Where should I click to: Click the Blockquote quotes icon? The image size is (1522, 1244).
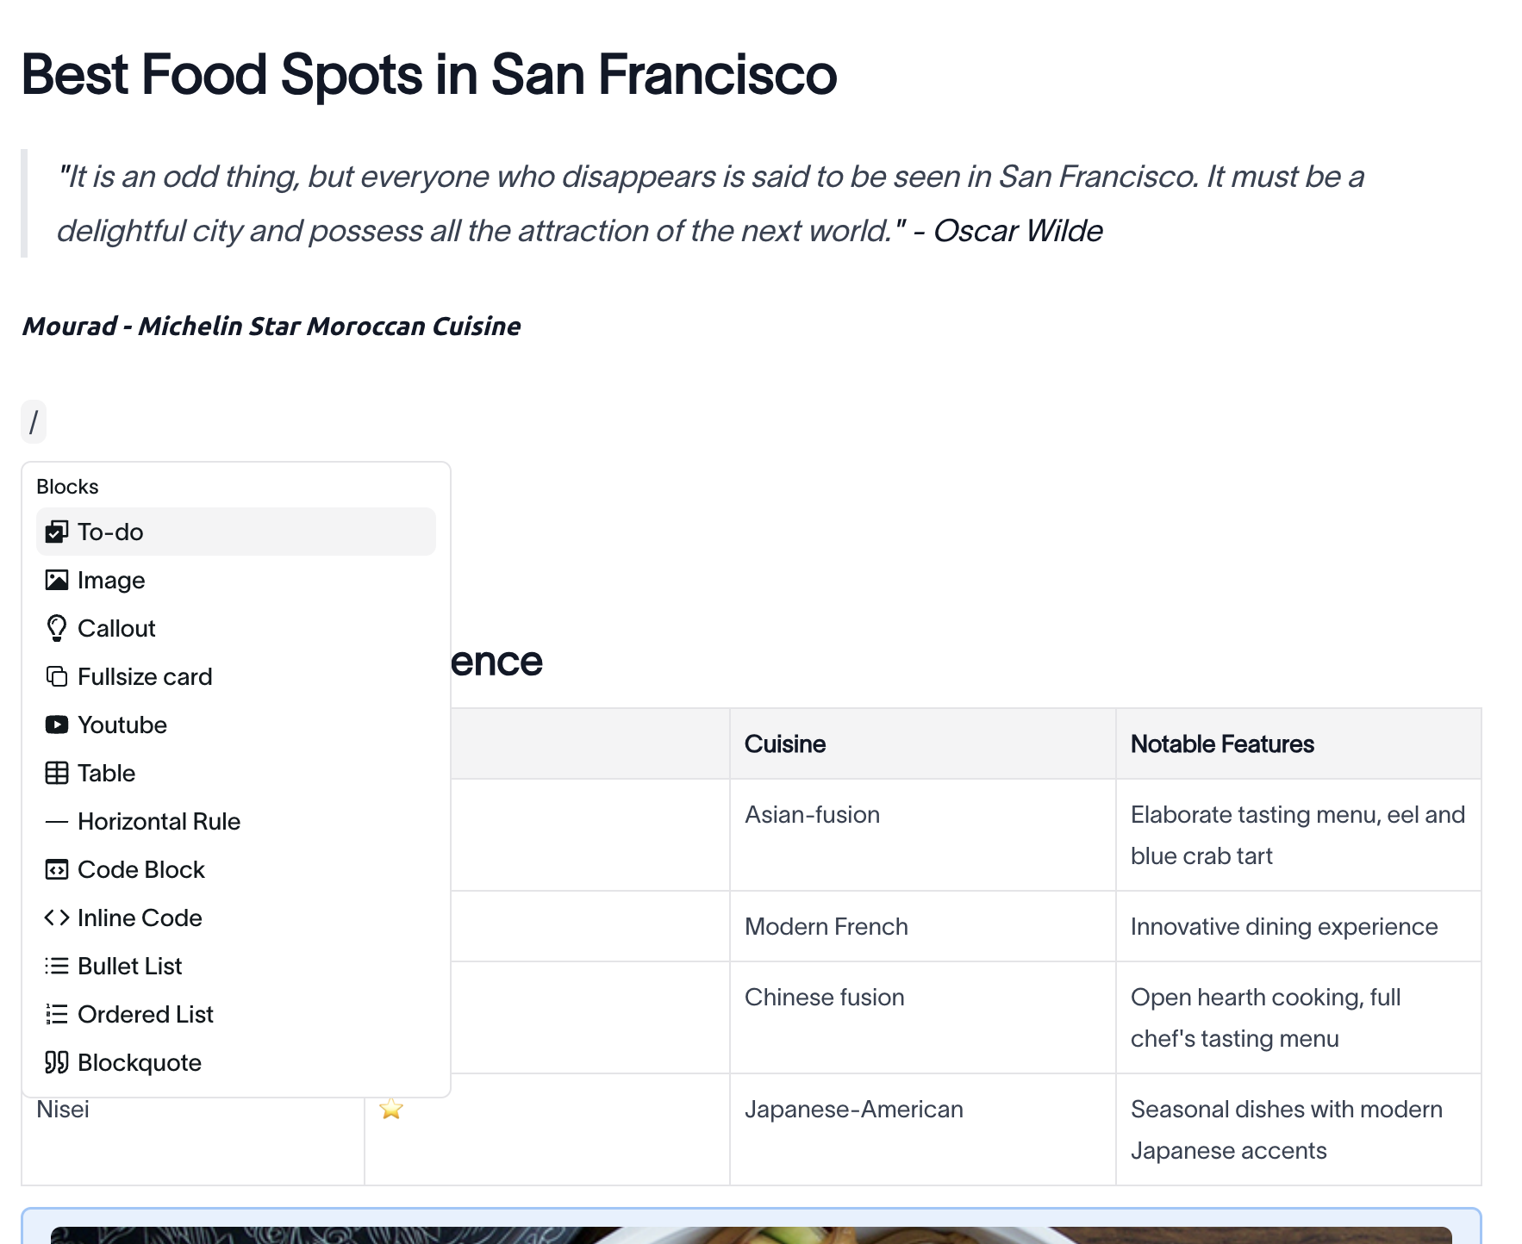[57, 1062]
